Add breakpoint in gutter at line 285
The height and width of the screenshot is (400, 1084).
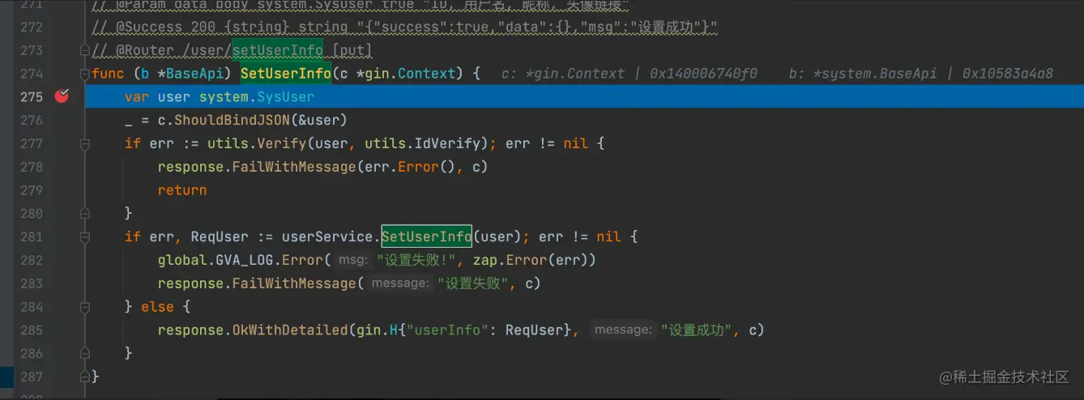(62, 330)
